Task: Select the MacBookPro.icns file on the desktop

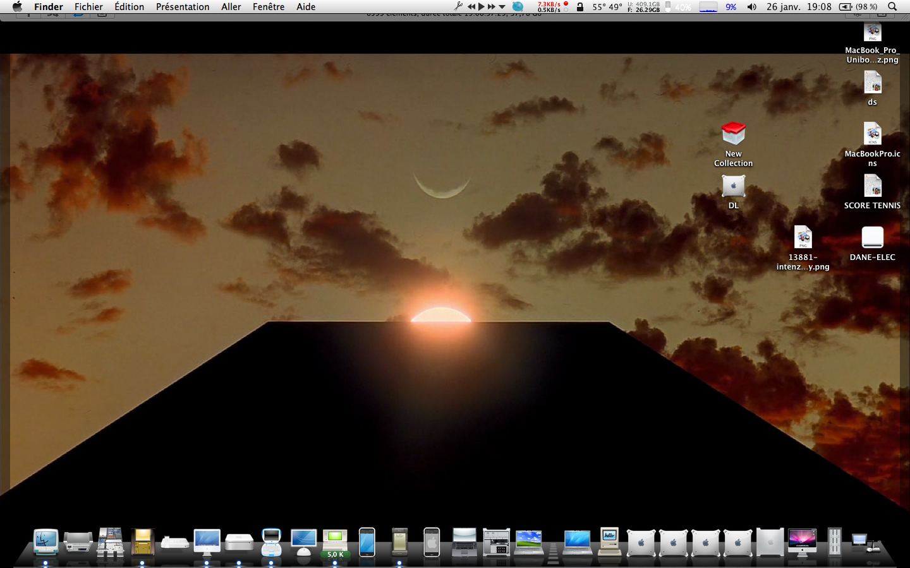Action: coord(872,145)
